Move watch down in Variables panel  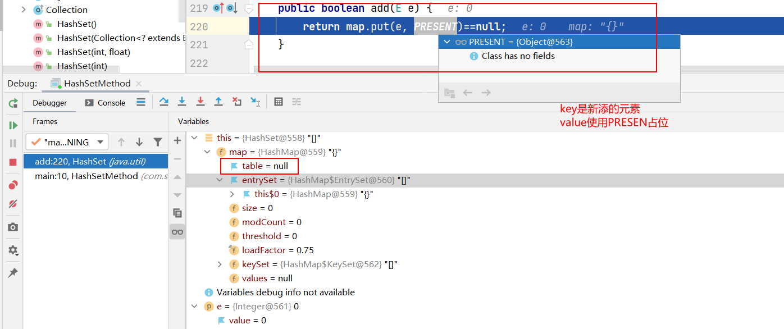click(177, 195)
